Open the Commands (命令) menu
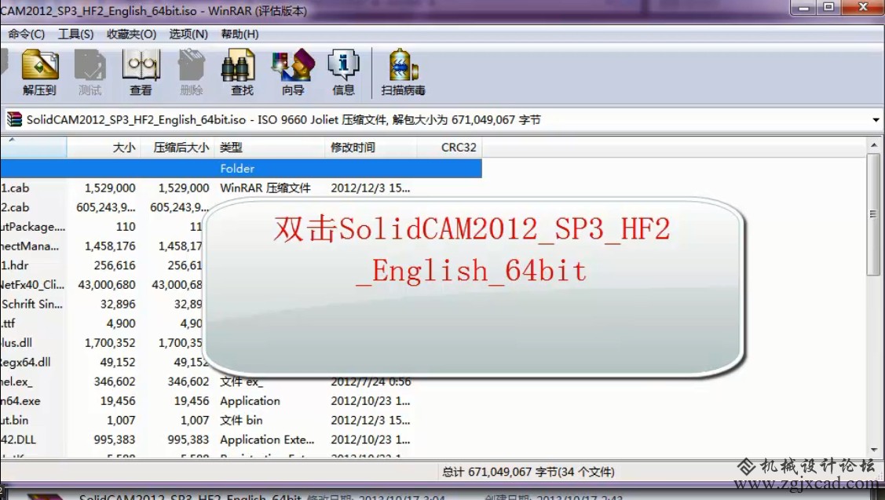The height and width of the screenshot is (500, 885). (x=26, y=34)
